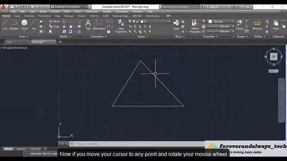Expand the Draw panel
Image resolution: width=287 pixels, height=161 pixels.
[24, 37]
